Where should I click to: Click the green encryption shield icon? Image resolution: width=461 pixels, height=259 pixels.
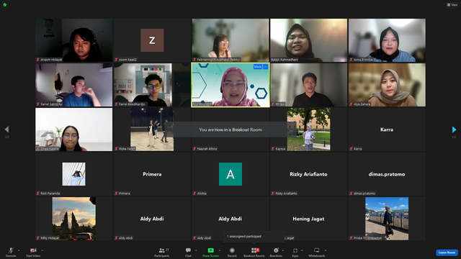tap(5, 5)
